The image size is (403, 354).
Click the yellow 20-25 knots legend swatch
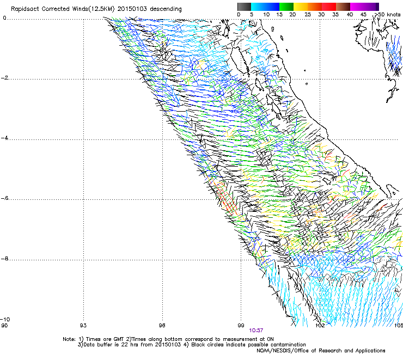click(301, 7)
